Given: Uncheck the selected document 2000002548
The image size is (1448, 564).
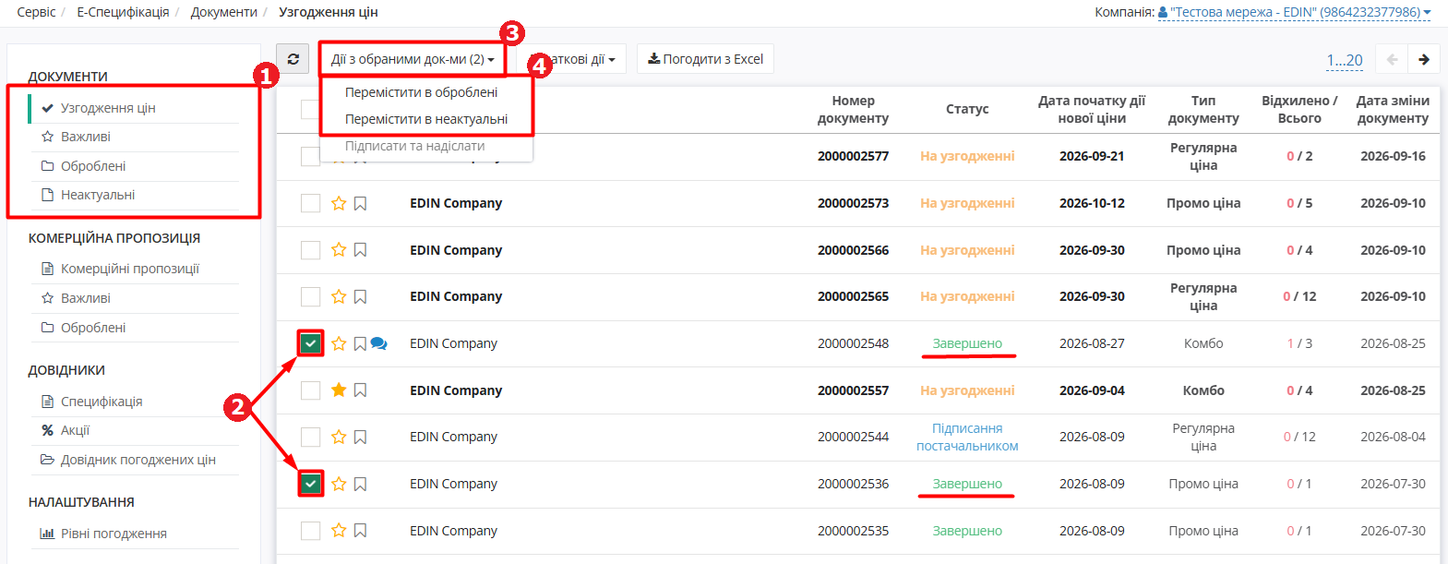Looking at the screenshot, I should point(310,343).
